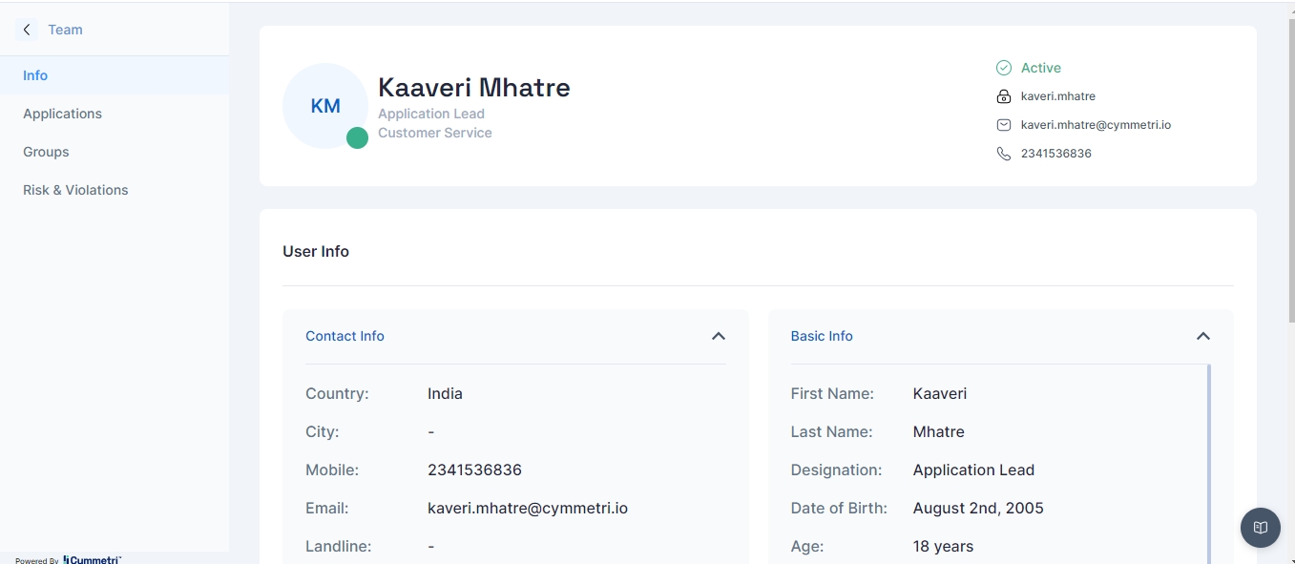Viewport: 1295px width, 564px height.
Task: Click the Team back link
Action: coord(65,30)
